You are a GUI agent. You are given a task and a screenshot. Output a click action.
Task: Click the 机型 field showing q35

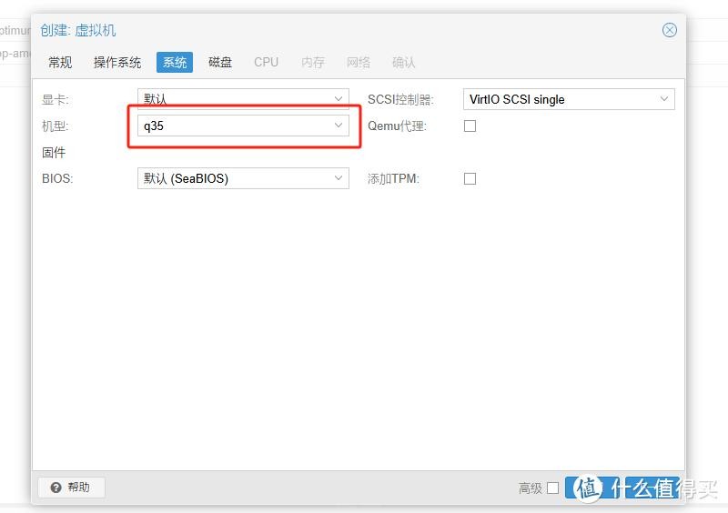232,126
